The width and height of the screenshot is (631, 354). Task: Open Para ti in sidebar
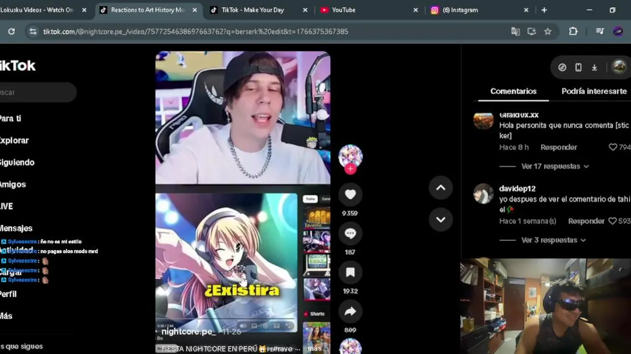coord(10,118)
